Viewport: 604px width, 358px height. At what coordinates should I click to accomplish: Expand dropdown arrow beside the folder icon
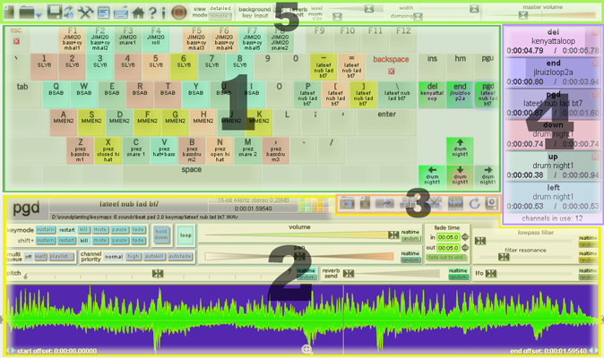click(39, 13)
